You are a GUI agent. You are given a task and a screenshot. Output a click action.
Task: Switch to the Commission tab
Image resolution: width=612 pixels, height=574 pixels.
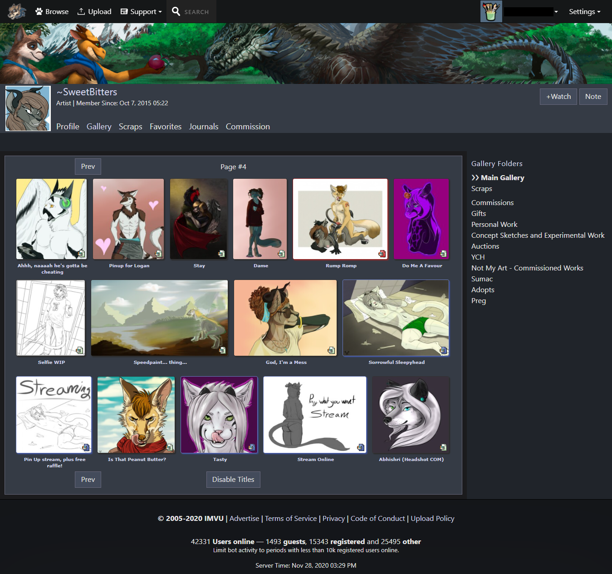point(248,127)
